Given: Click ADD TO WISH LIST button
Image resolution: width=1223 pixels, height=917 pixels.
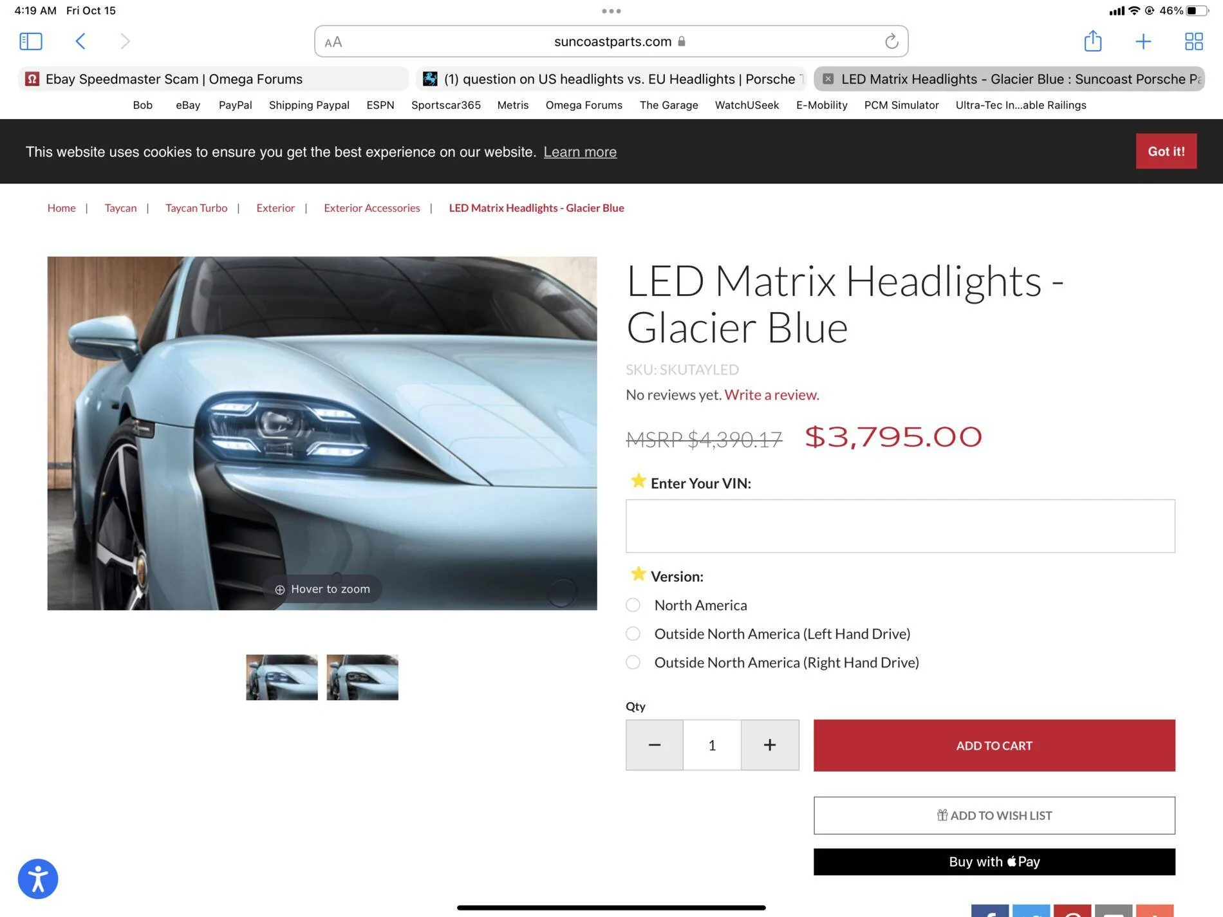Looking at the screenshot, I should 994,816.
